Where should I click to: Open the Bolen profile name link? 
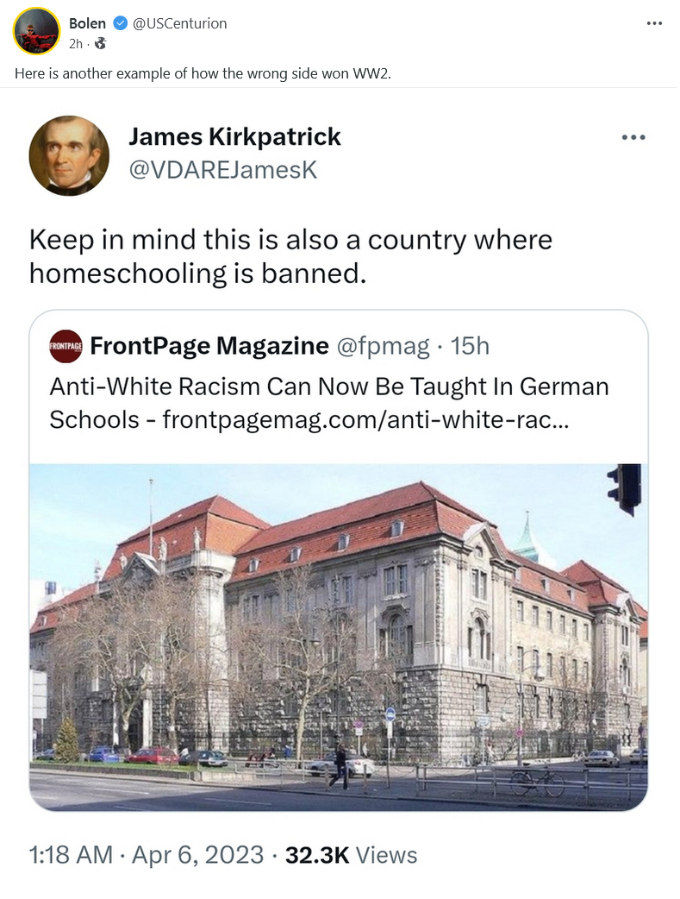pyautogui.click(x=87, y=23)
